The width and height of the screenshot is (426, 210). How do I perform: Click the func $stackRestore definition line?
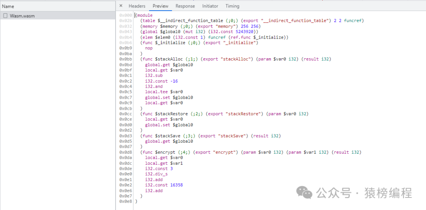coord(224,114)
